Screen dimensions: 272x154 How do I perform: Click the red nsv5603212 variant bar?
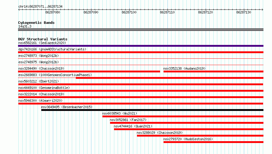click(x=141, y=84)
